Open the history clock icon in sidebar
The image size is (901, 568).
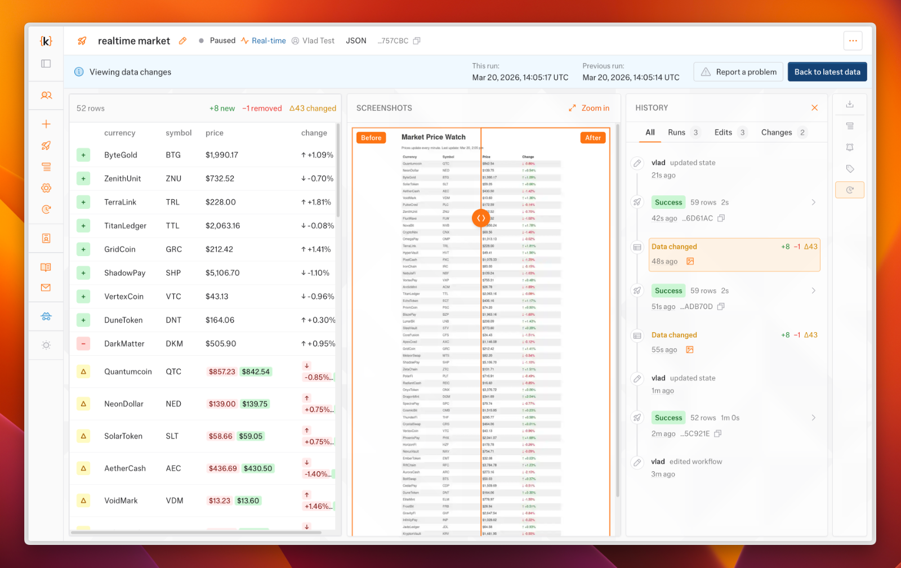[x=46, y=209]
